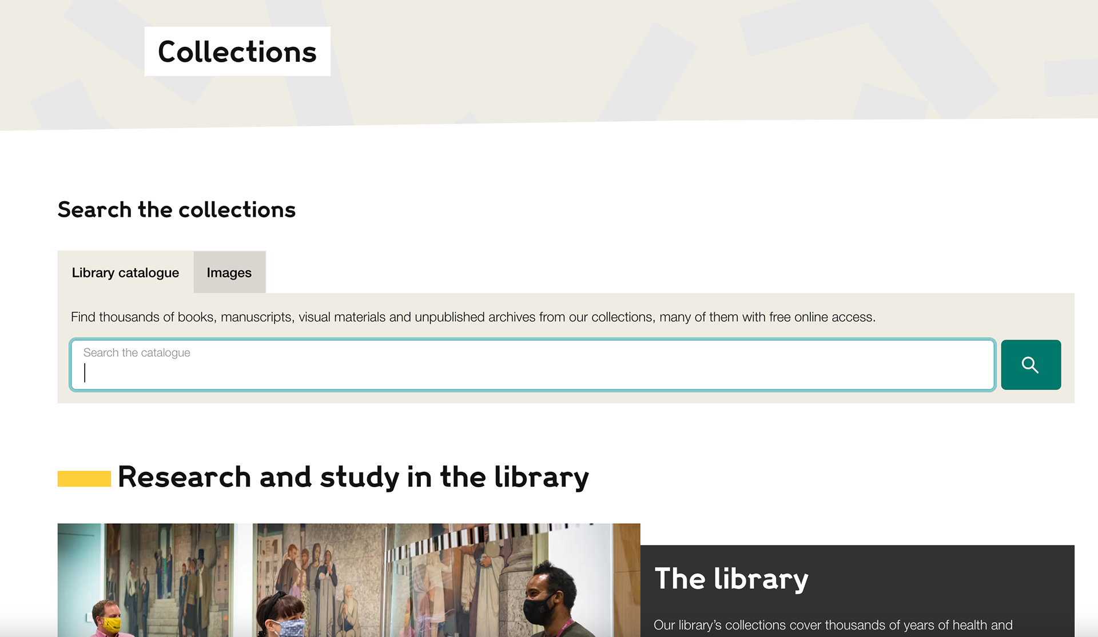Click the green magnifier search button
Screen dimensions: 1098x637
click(1031, 365)
